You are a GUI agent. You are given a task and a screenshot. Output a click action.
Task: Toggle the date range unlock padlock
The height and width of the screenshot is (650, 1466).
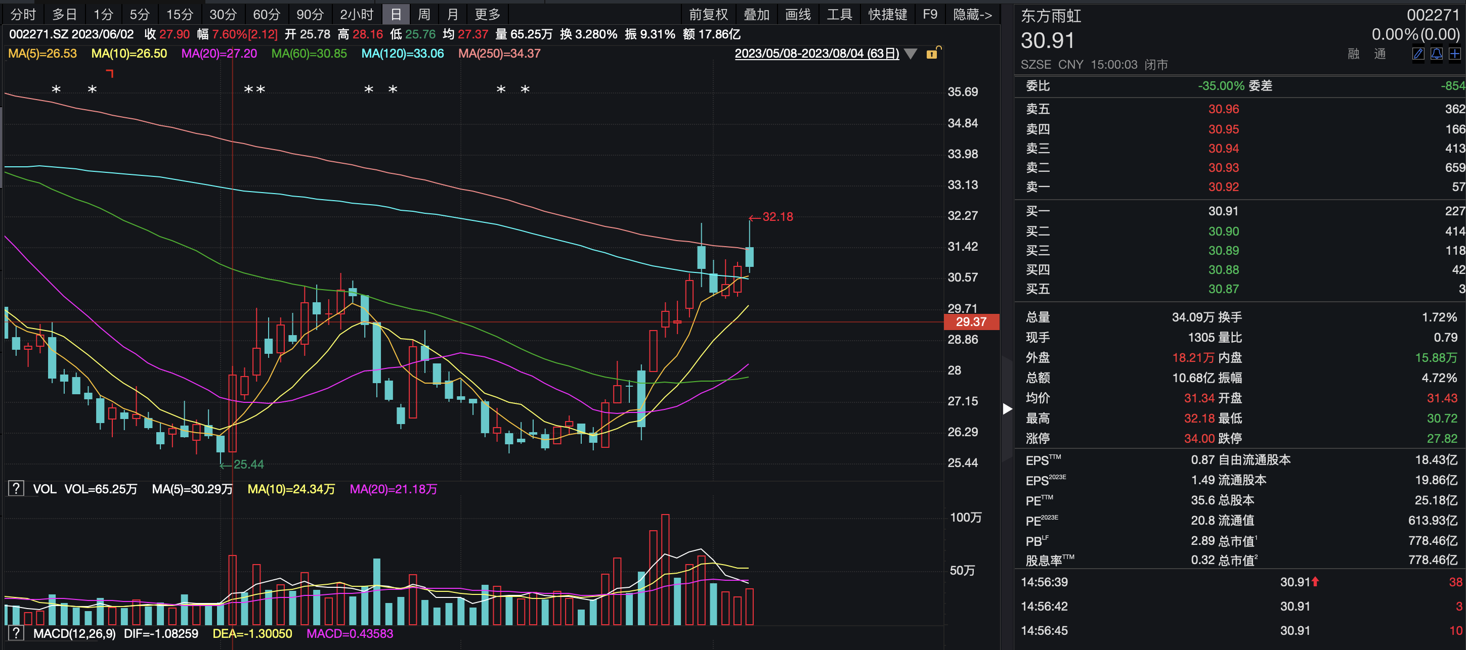point(933,54)
